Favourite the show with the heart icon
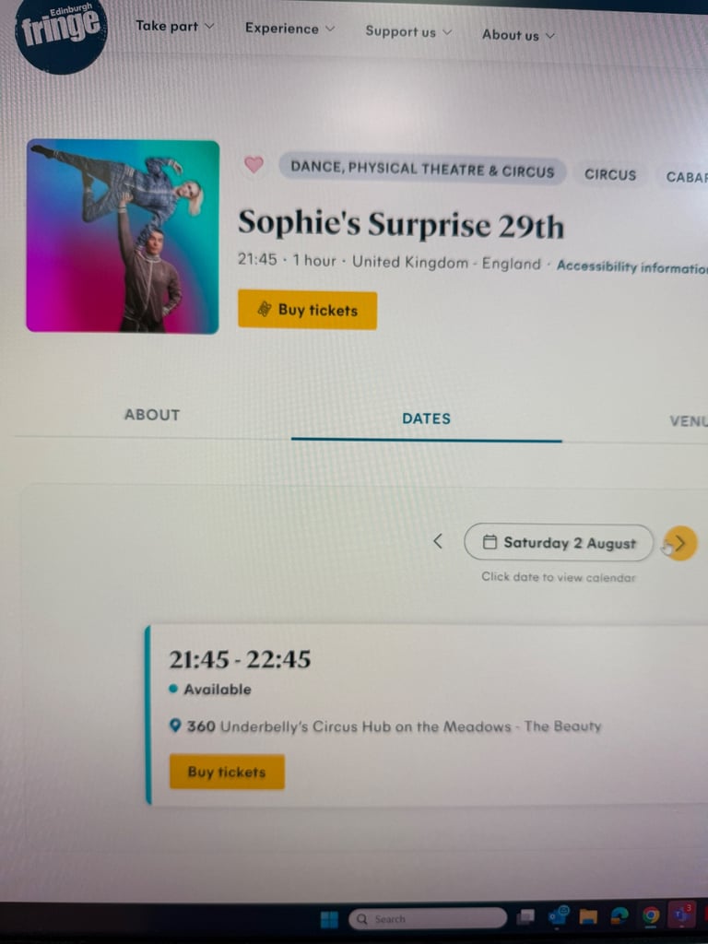The width and height of the screenshot is (708, 944). point(254,164)
